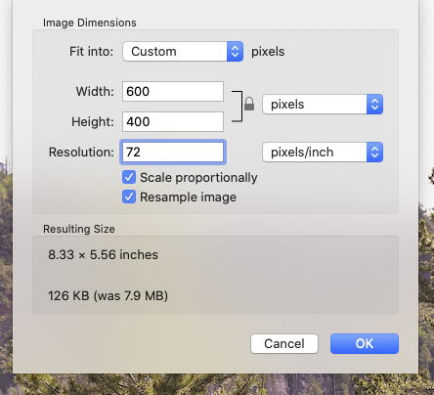Click the Width input field
Viewport: 434px width, 395px height.
coord(173,91)
